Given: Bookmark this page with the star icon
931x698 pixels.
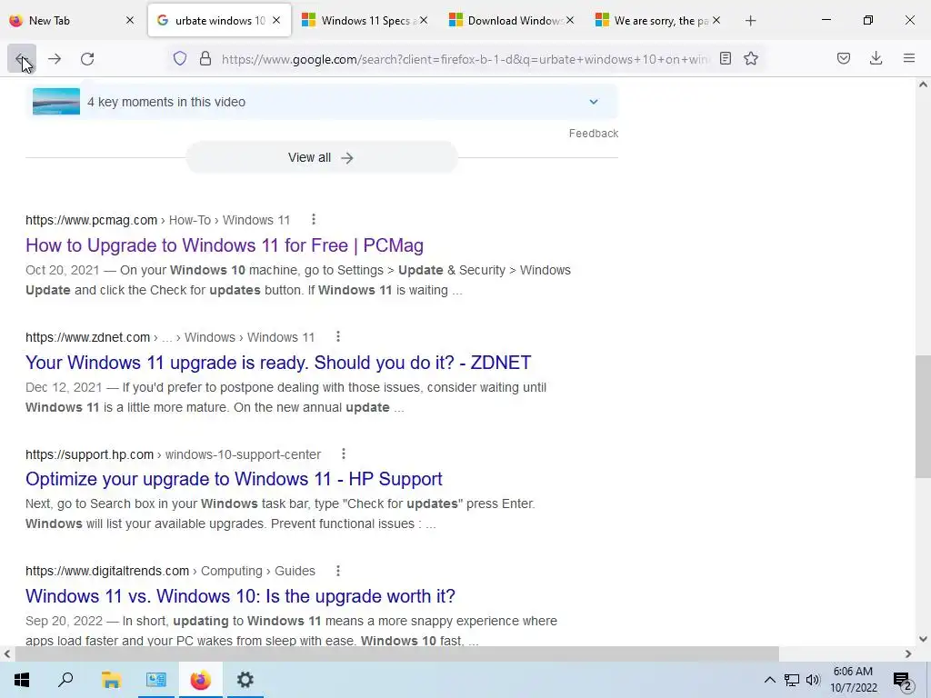Looking at the screenshot, I should coord(751,59).
